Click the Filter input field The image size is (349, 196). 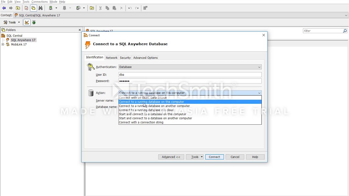click(323, 31)
